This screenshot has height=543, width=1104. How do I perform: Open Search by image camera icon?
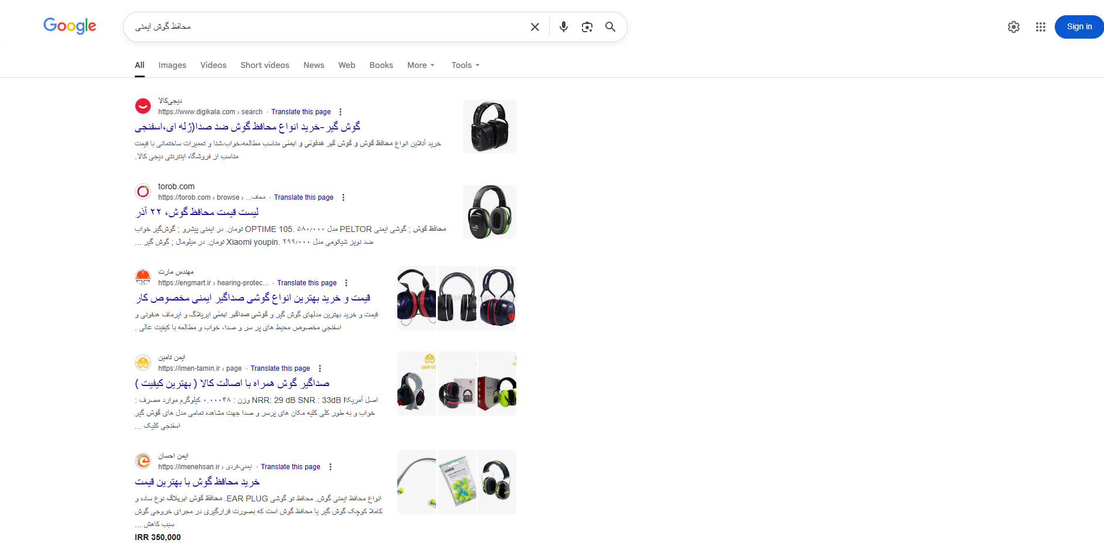(587, 27)
